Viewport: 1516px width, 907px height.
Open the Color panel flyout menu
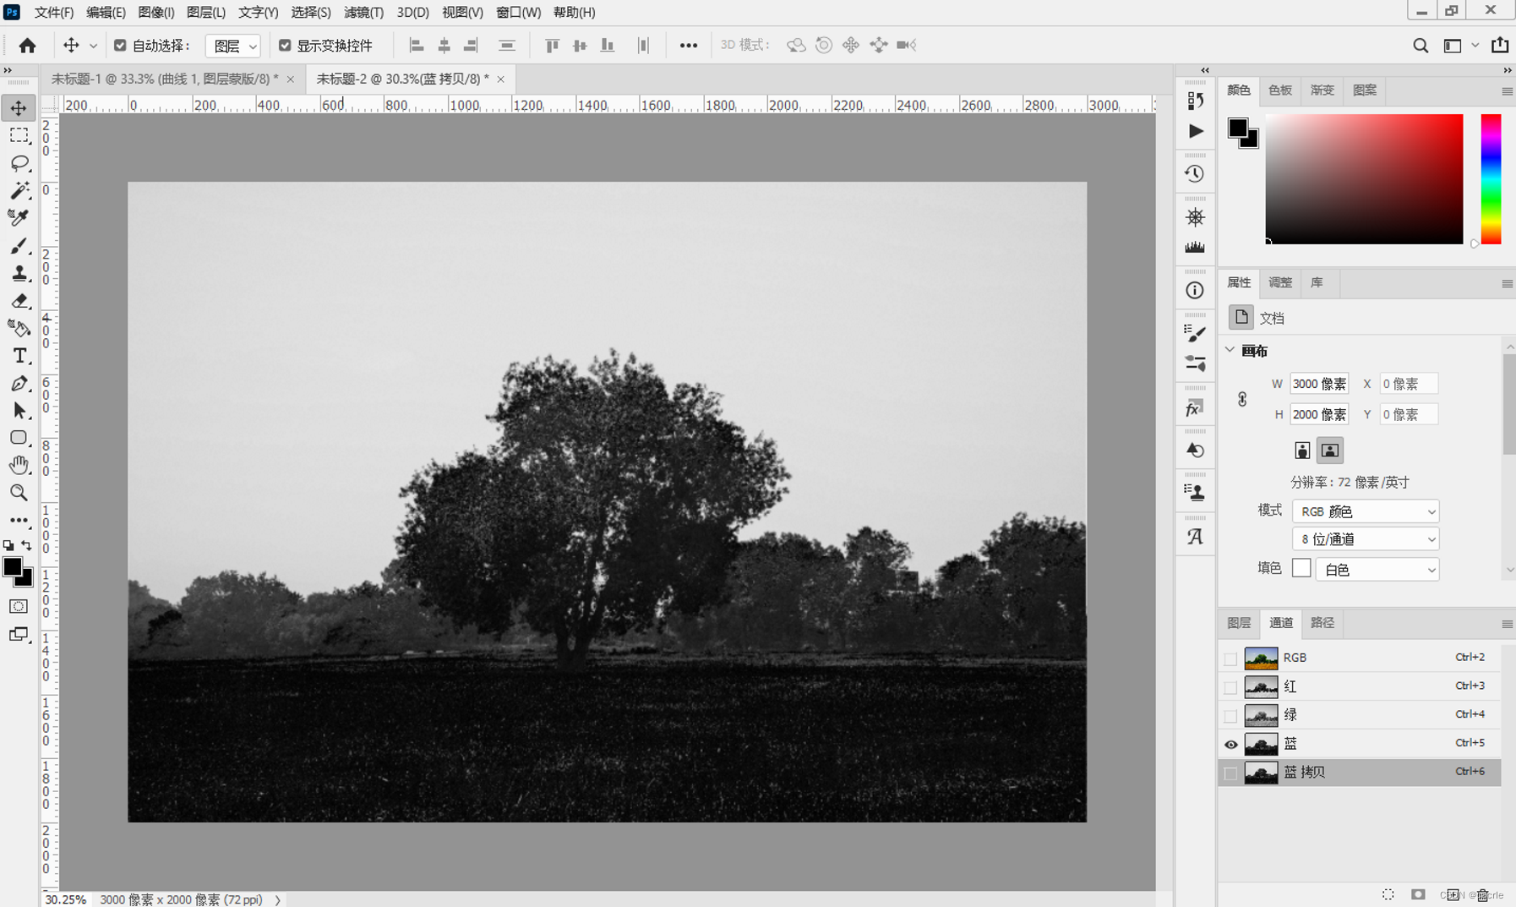click(1507, 91)
